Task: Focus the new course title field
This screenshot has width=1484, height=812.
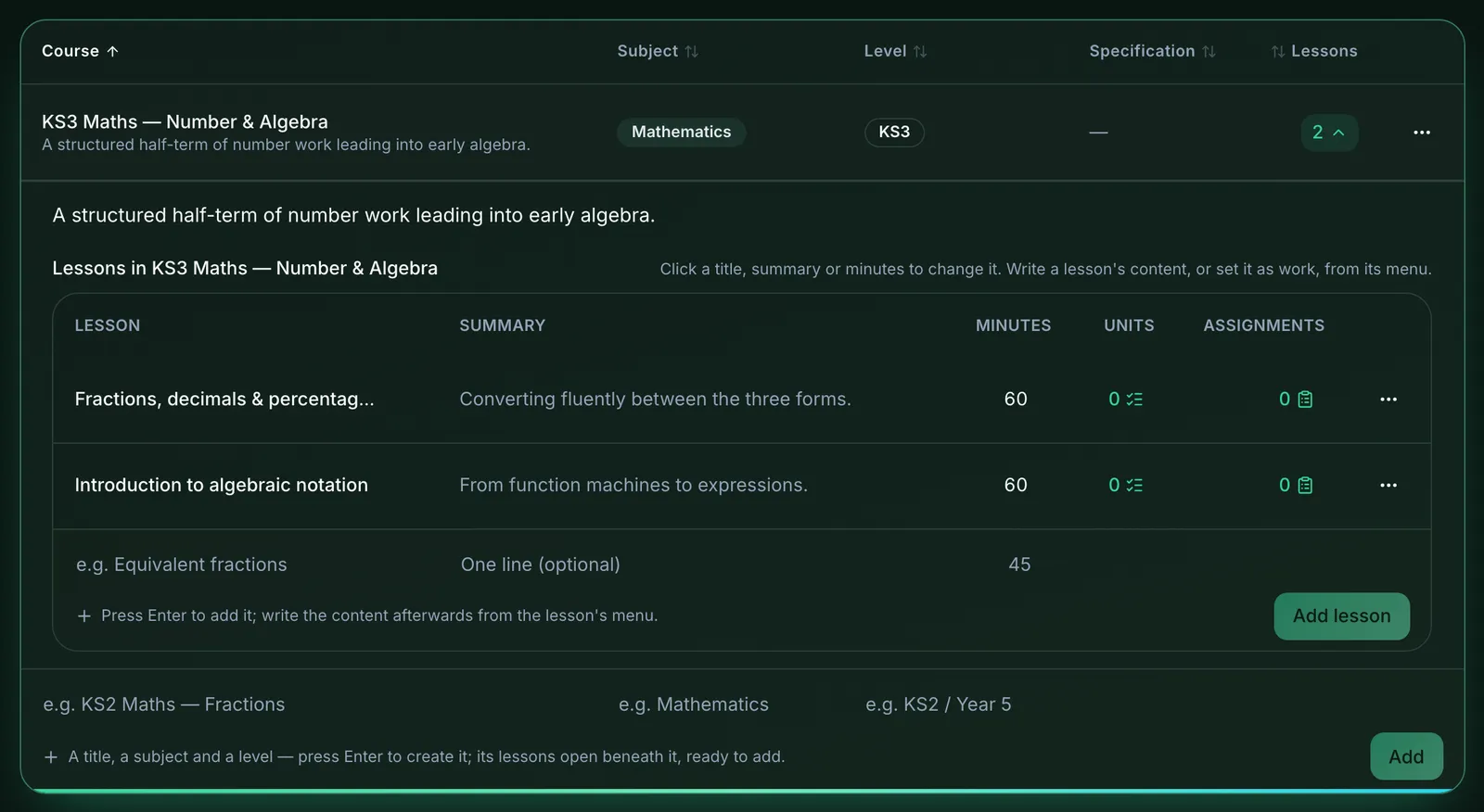Action: pyautogui.click(x=320, y=704)
